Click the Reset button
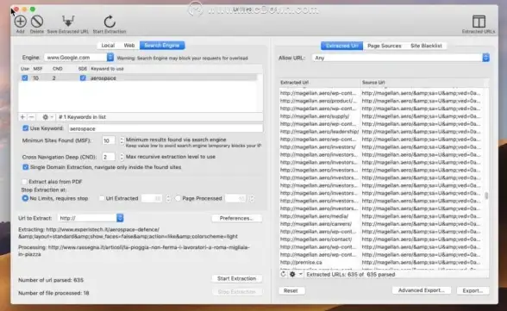This screenshot has width=507, height=311. [291, 290]
